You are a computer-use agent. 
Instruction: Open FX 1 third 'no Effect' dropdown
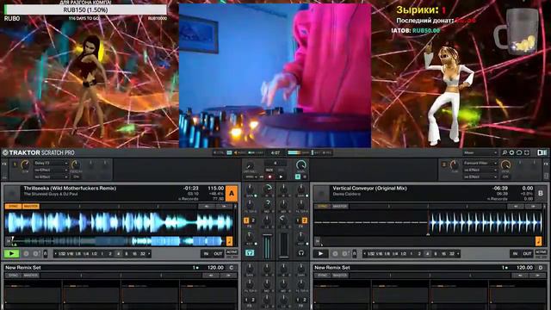point(51,177)
